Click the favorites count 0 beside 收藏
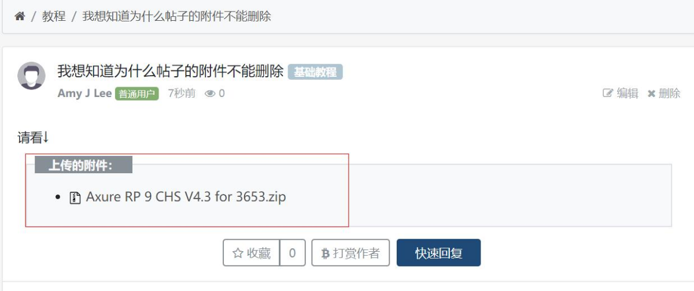 pyautogui.click(x=293, y=253)
